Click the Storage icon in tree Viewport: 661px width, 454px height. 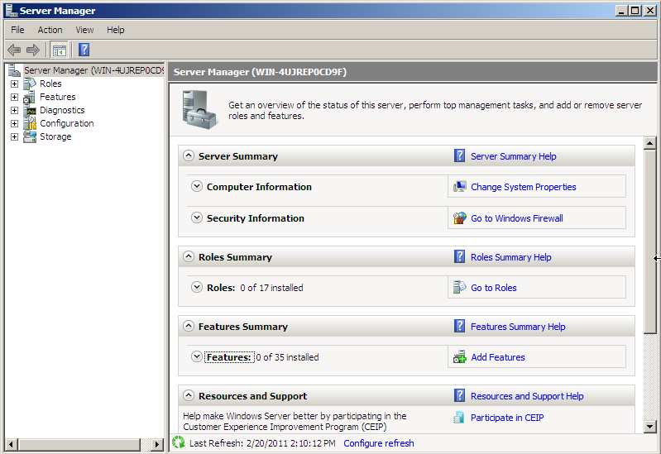click(30, 136)
